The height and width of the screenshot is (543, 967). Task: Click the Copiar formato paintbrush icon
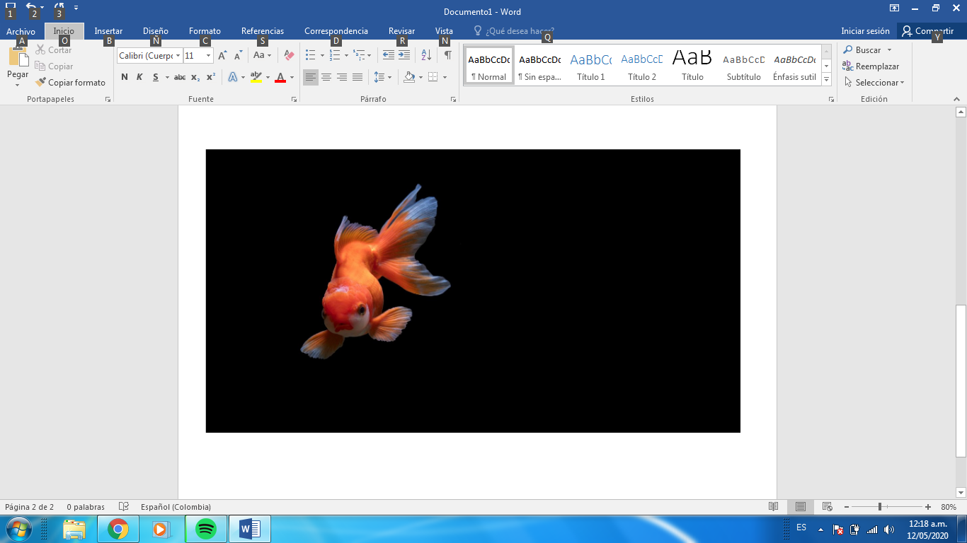click(40, 83)
